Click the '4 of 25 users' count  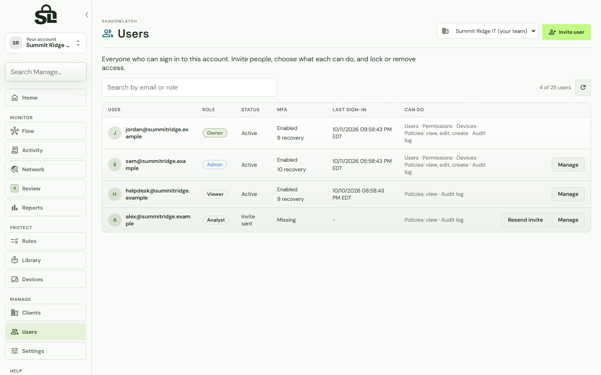coord(555,87)
